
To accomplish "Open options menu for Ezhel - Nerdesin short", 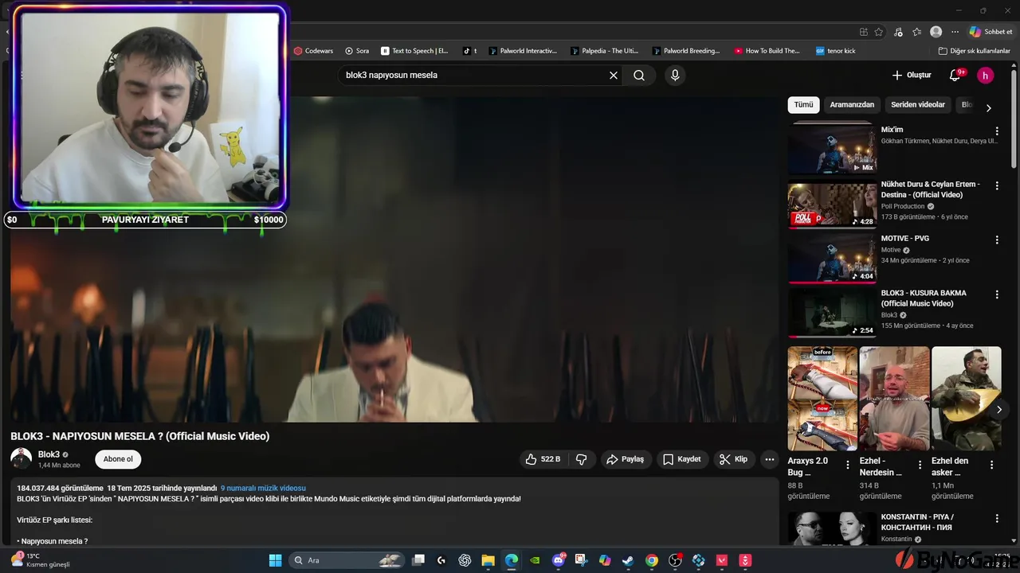I will pos(920,465).
